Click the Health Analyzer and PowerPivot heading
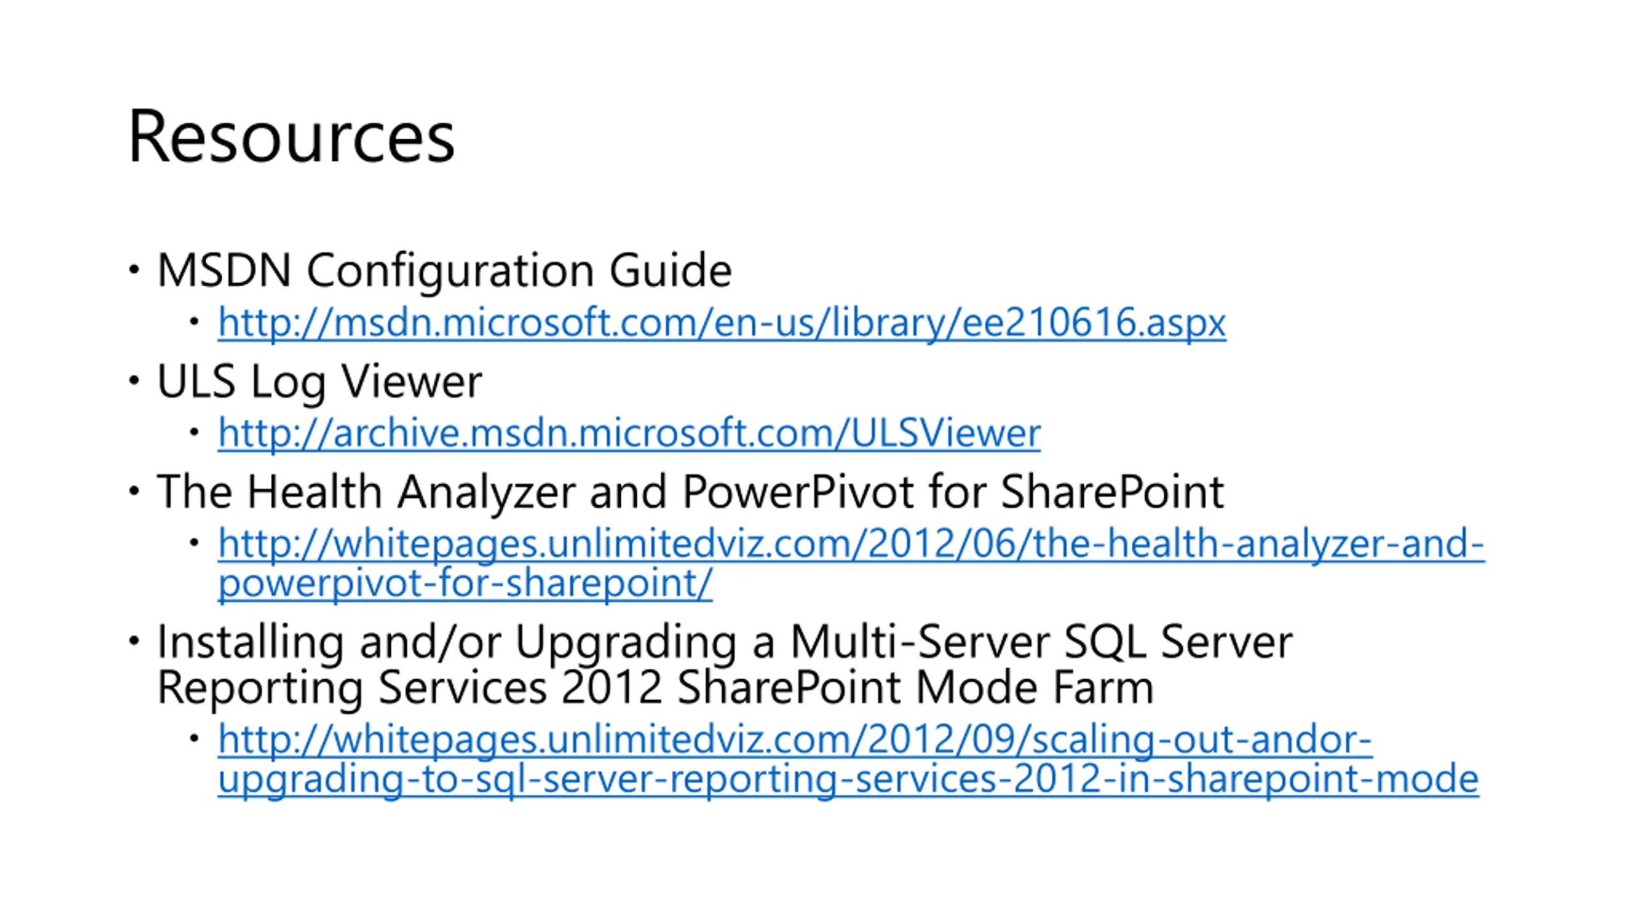The width and height of the screenshot is (1635, 920). coord(690,492)
